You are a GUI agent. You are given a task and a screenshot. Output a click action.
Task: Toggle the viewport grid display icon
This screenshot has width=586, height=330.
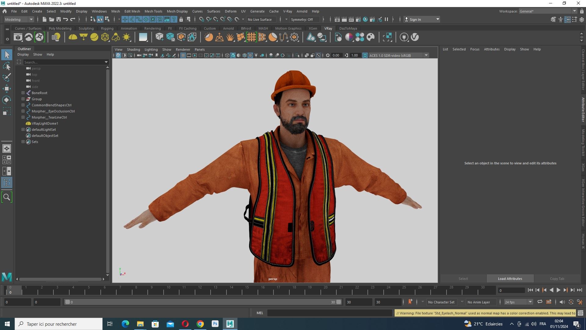pyautogui.click(x=183, y=55)
